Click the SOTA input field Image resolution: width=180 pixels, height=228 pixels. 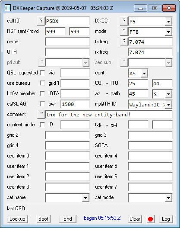(150, 145)
